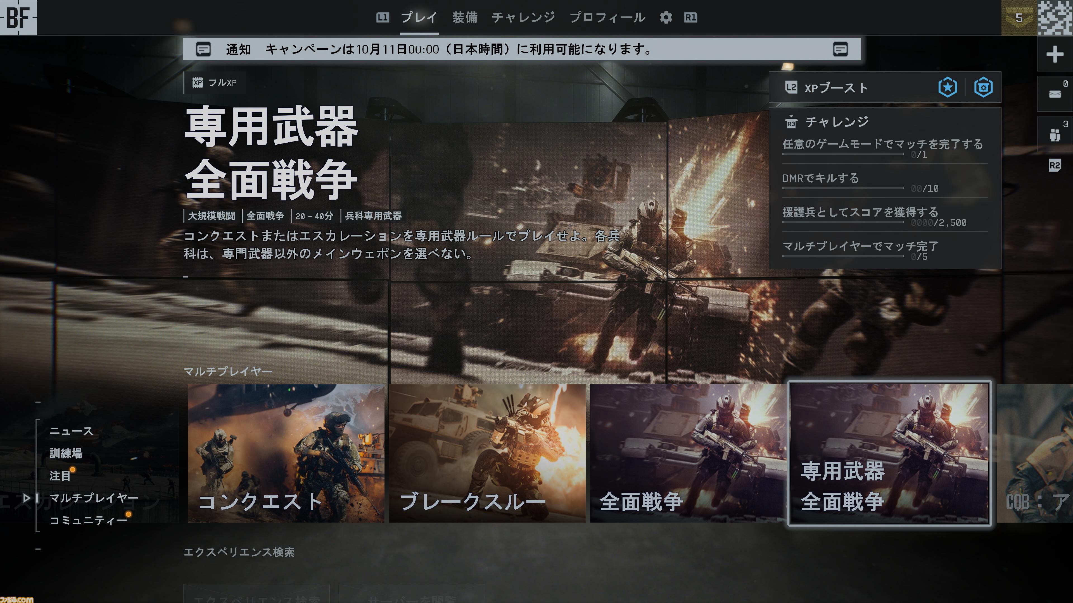Click the マルチプレイヤー section heading
The image size is (1073, 603).
(x=228, y=371)
